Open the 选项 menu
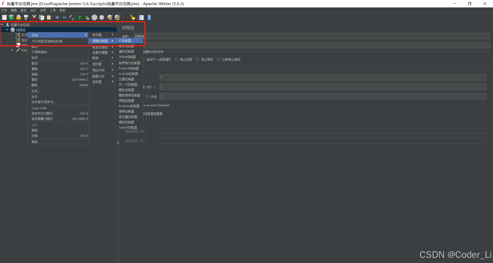493x263 pixels. [43, 10]
